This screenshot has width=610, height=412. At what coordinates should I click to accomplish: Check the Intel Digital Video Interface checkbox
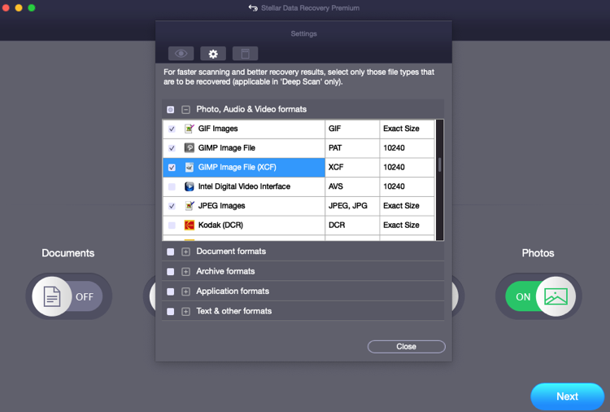(x=172, y=186)
